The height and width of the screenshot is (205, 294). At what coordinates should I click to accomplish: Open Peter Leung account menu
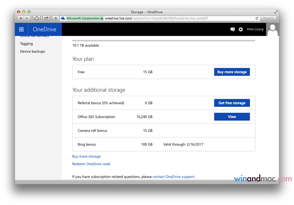pyautogui.click(x=255, y=29)
